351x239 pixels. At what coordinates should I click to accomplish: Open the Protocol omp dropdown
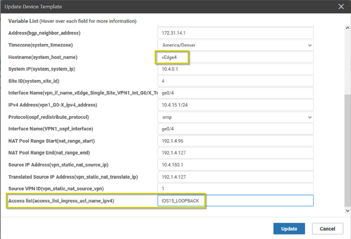(235, 117)
